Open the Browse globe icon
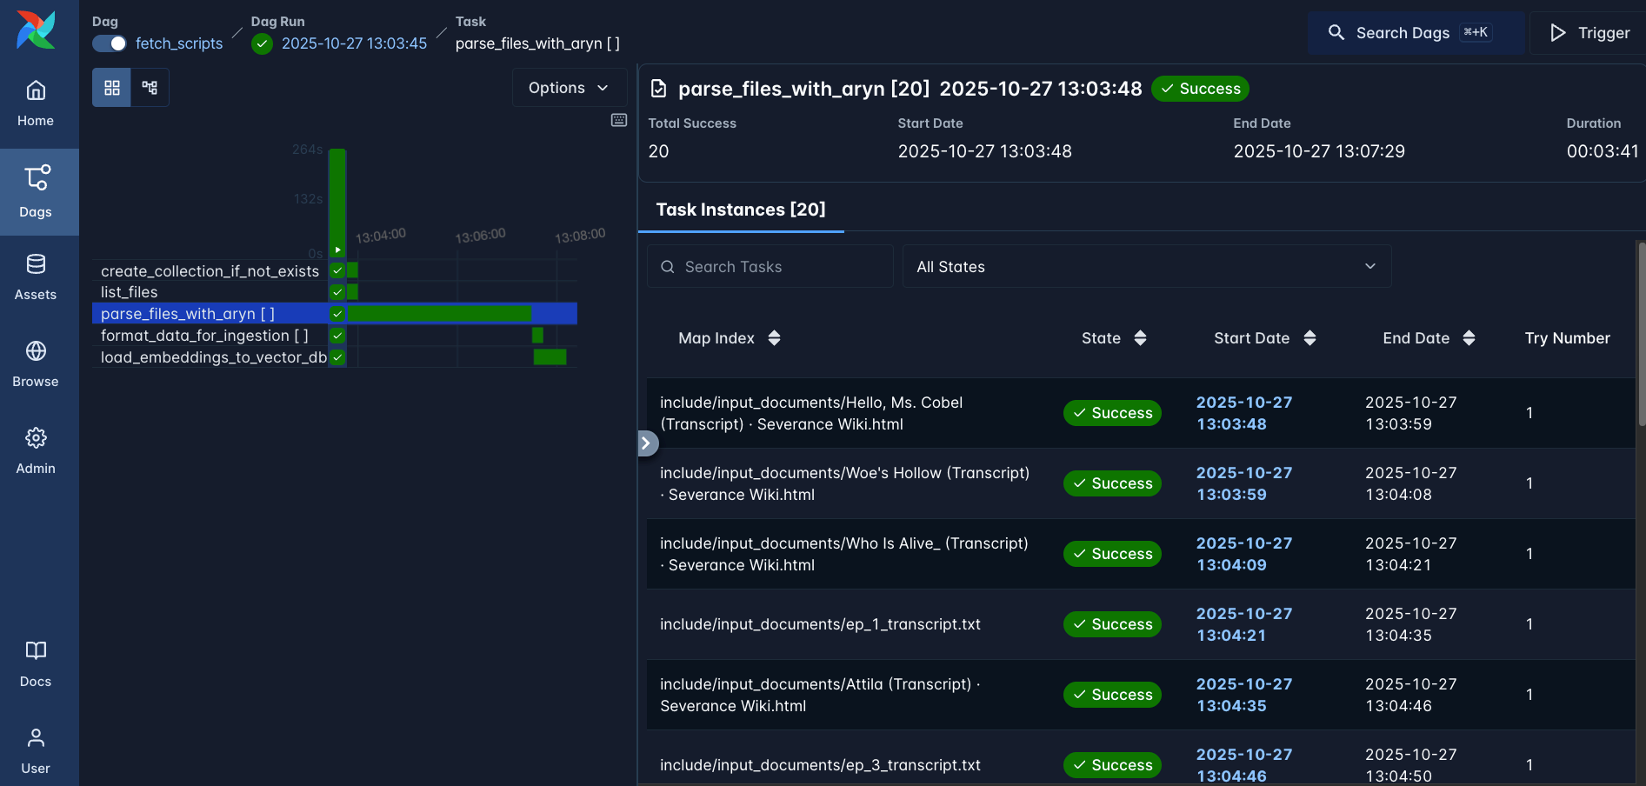Viewport: 1646px width, 786px height. [35, 363]
